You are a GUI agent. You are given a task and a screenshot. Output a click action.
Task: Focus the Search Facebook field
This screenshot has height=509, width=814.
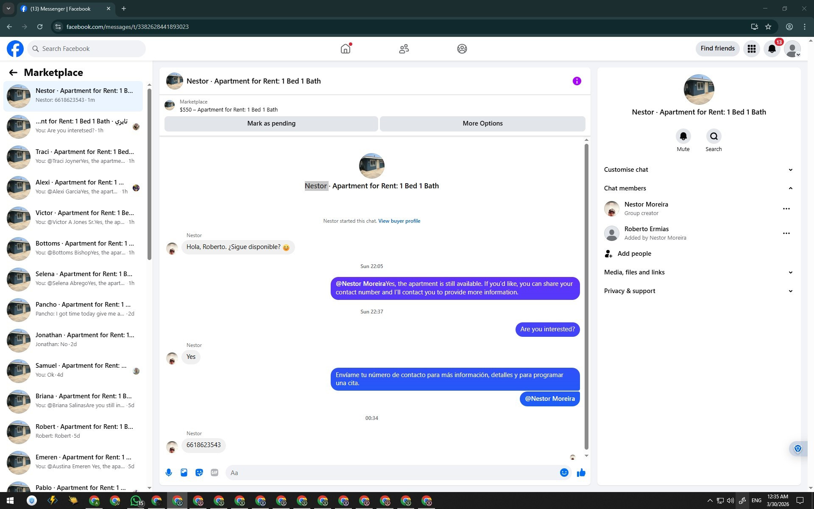point(86,49)
